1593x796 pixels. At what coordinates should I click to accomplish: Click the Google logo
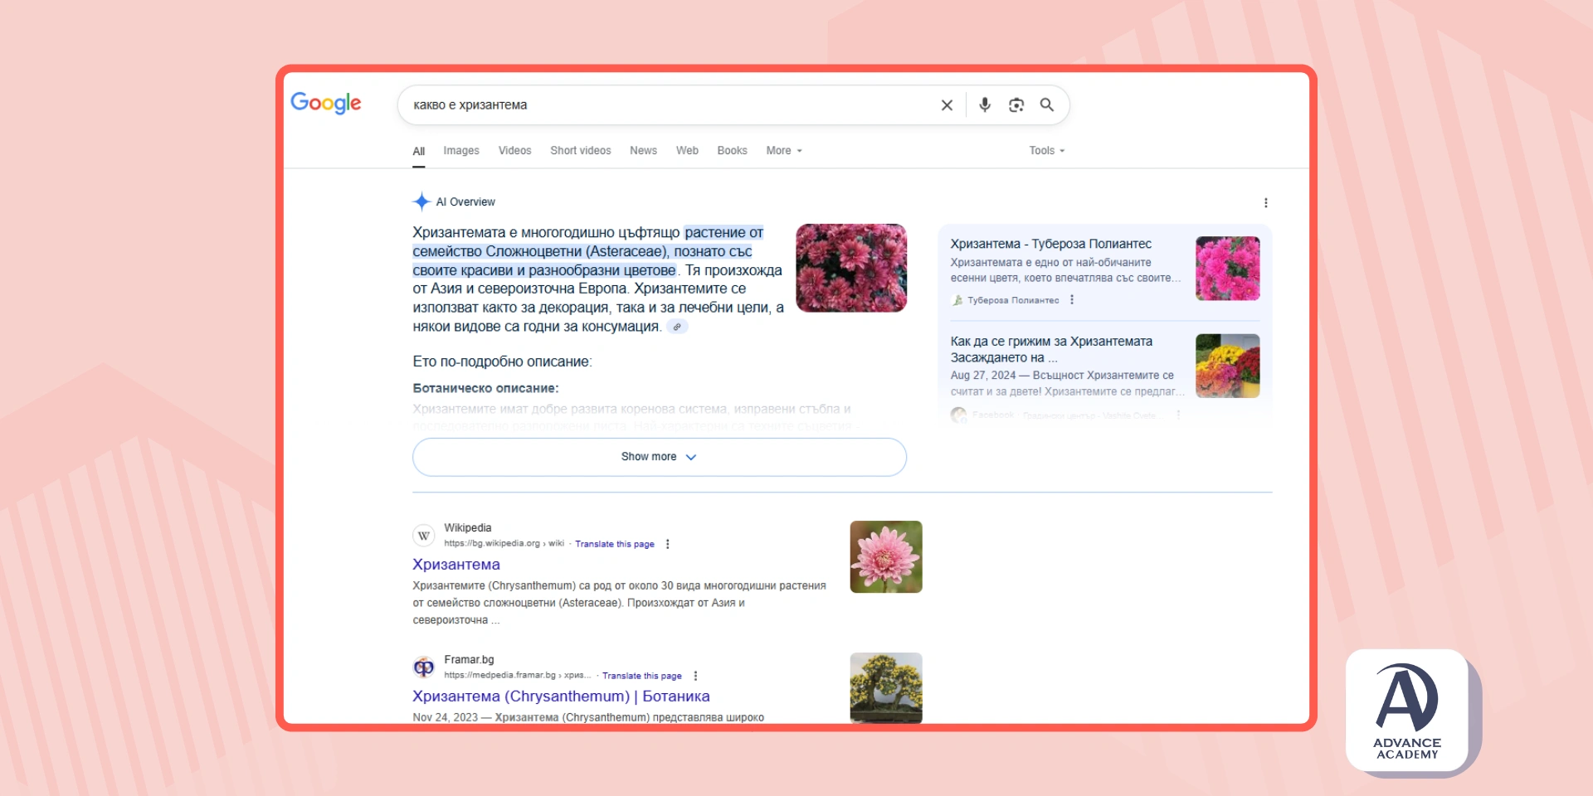pyautogui.click(x=325, y=104)
